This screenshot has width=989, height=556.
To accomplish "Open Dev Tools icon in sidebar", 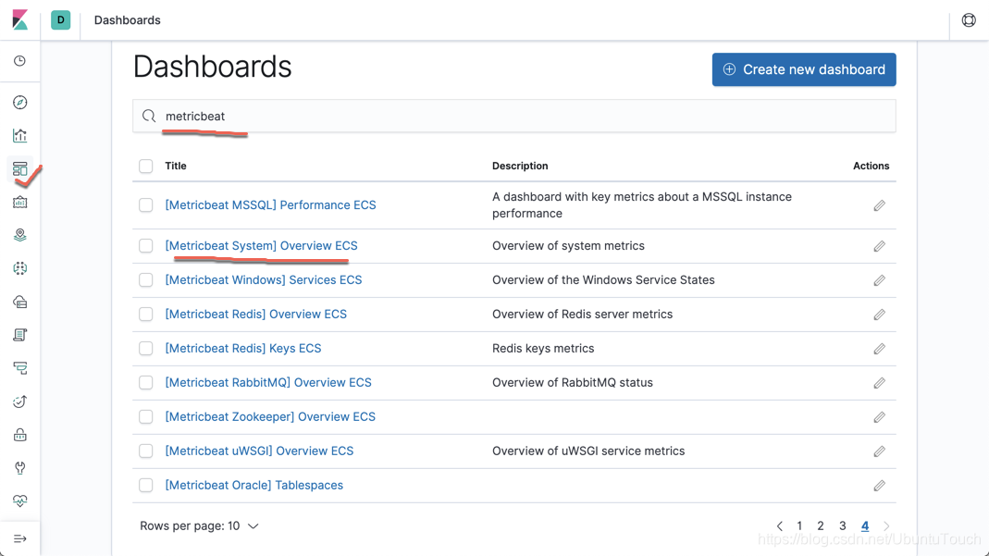I will (x=20, y=468).
